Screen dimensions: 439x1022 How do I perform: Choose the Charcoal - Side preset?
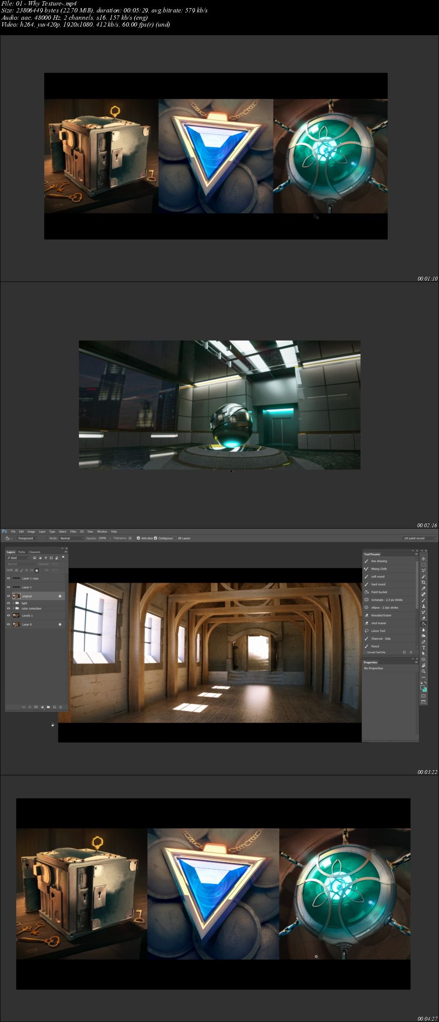[389, 638]
